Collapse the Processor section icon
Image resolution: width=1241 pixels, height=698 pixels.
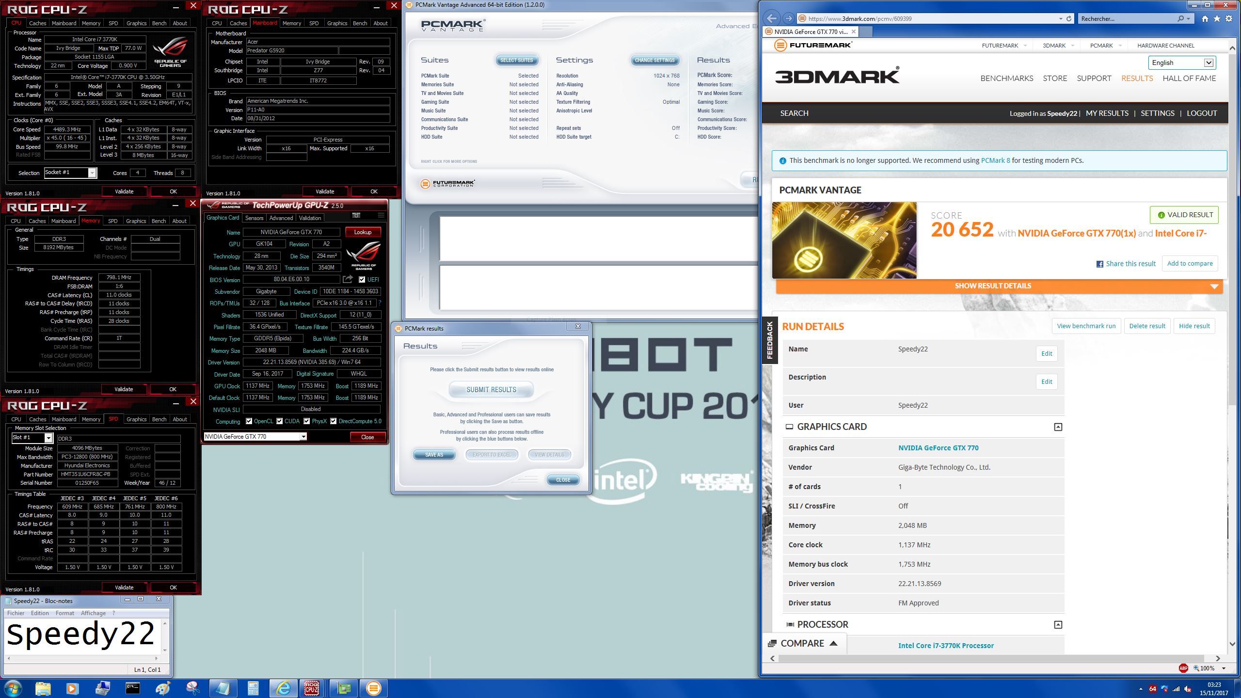1058,625
